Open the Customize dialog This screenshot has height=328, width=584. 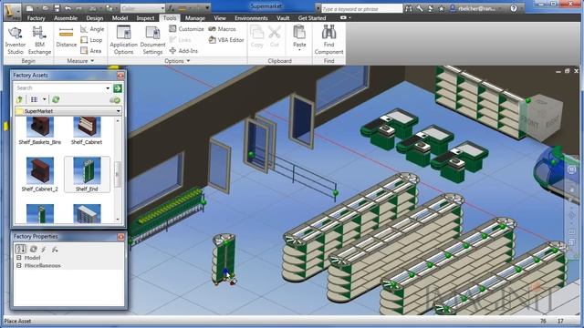(x=186, y=28)
